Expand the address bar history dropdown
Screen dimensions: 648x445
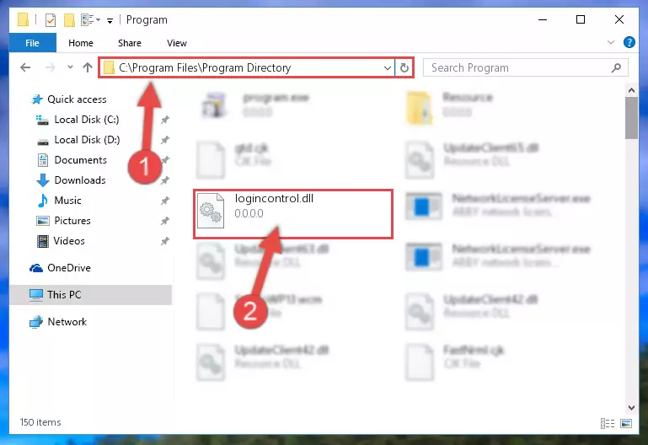pos(388,67)
